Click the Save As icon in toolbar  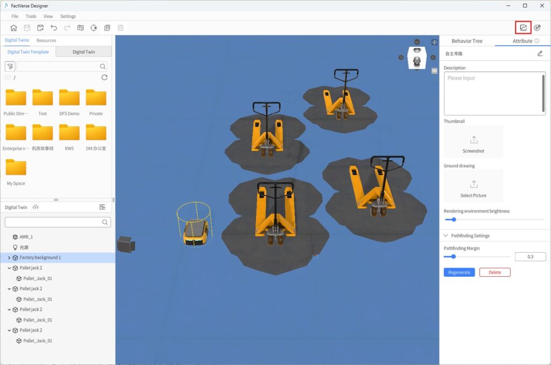coord(40,28)
